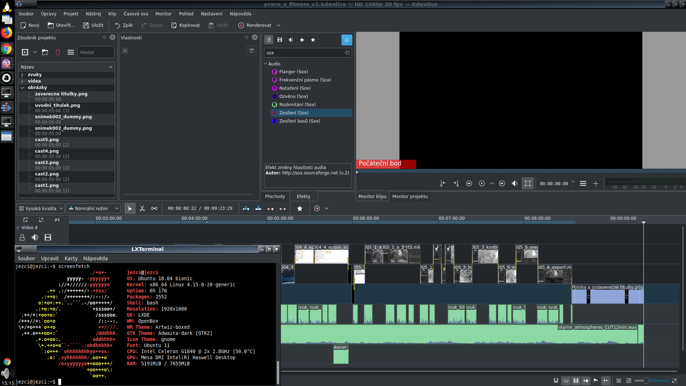Activate the selection arrow tool

coord(130,208)
